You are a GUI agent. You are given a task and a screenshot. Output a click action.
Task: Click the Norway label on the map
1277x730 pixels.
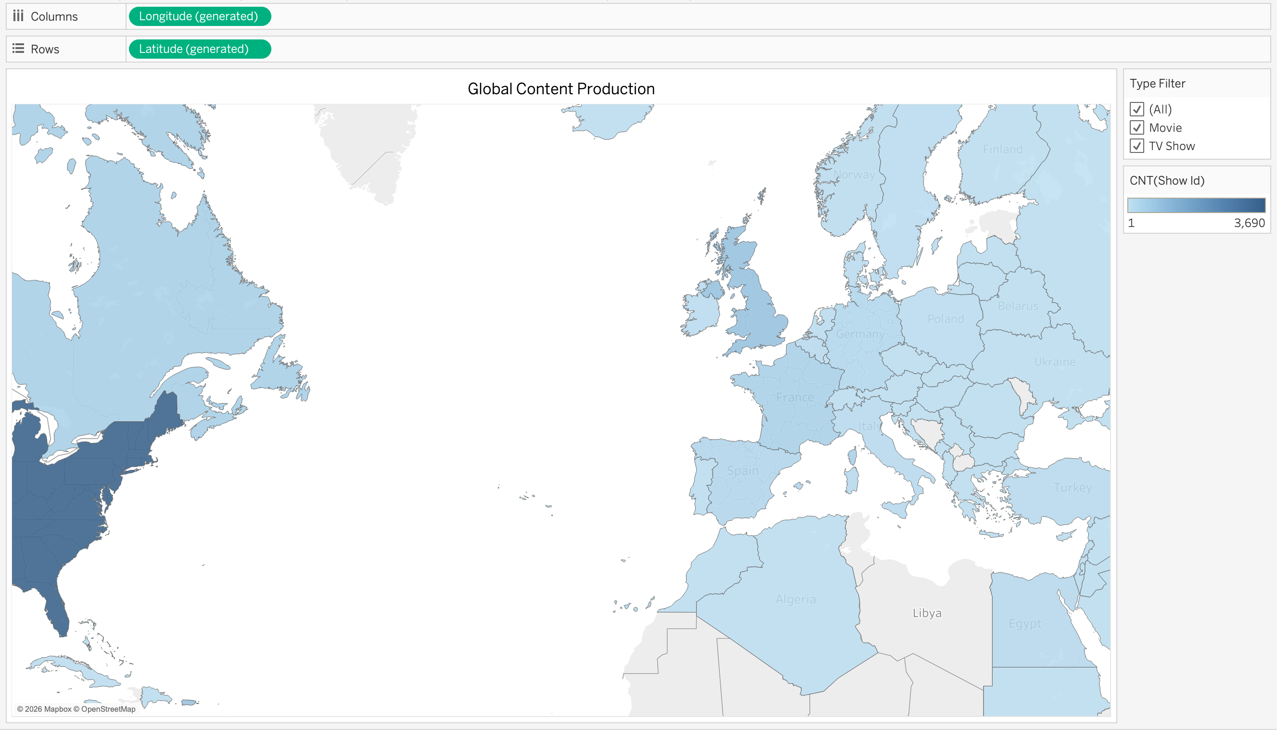tap(854, 175)
